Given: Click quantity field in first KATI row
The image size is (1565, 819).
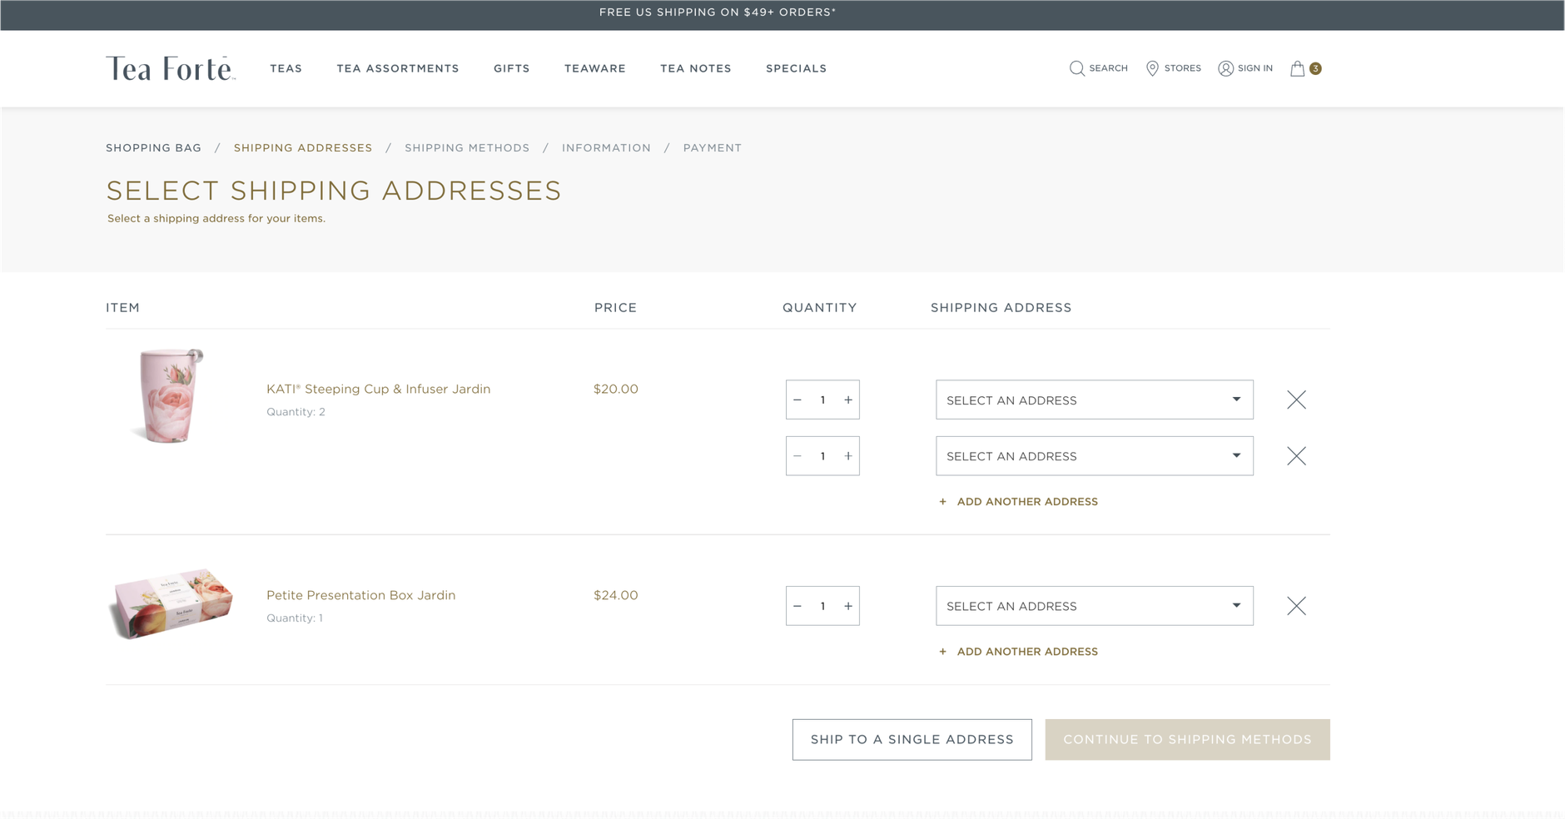Looking at the screenshot, I should click(822, 400).
